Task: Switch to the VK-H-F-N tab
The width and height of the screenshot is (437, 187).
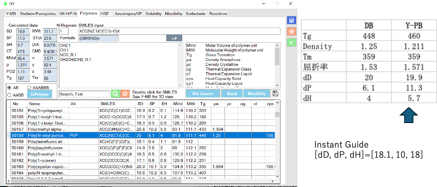Action: 68,14
